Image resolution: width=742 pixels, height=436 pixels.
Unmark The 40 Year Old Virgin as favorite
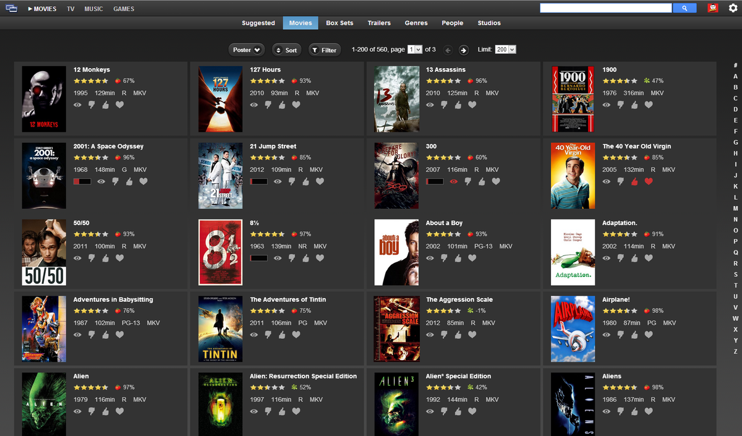click(x=649, y=181)
